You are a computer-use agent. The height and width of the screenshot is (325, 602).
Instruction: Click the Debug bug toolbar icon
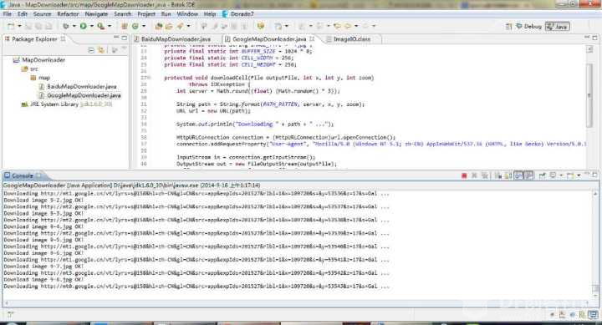[66, 26]
